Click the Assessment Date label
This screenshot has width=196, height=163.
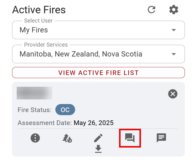tap(45, 123)
